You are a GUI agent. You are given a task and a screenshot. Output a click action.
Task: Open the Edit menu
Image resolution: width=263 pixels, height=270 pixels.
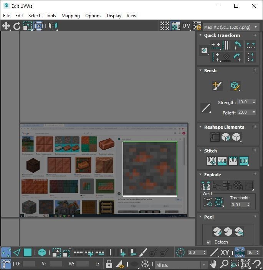pos(19,16)
